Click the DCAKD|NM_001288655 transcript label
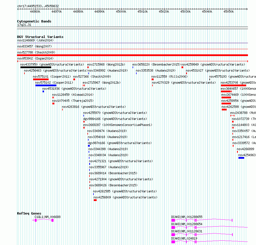This screenshot has height=245, width=256. [x=187, y=217]
